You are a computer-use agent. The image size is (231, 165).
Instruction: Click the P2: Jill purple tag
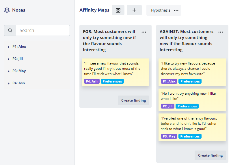(167, 106)
